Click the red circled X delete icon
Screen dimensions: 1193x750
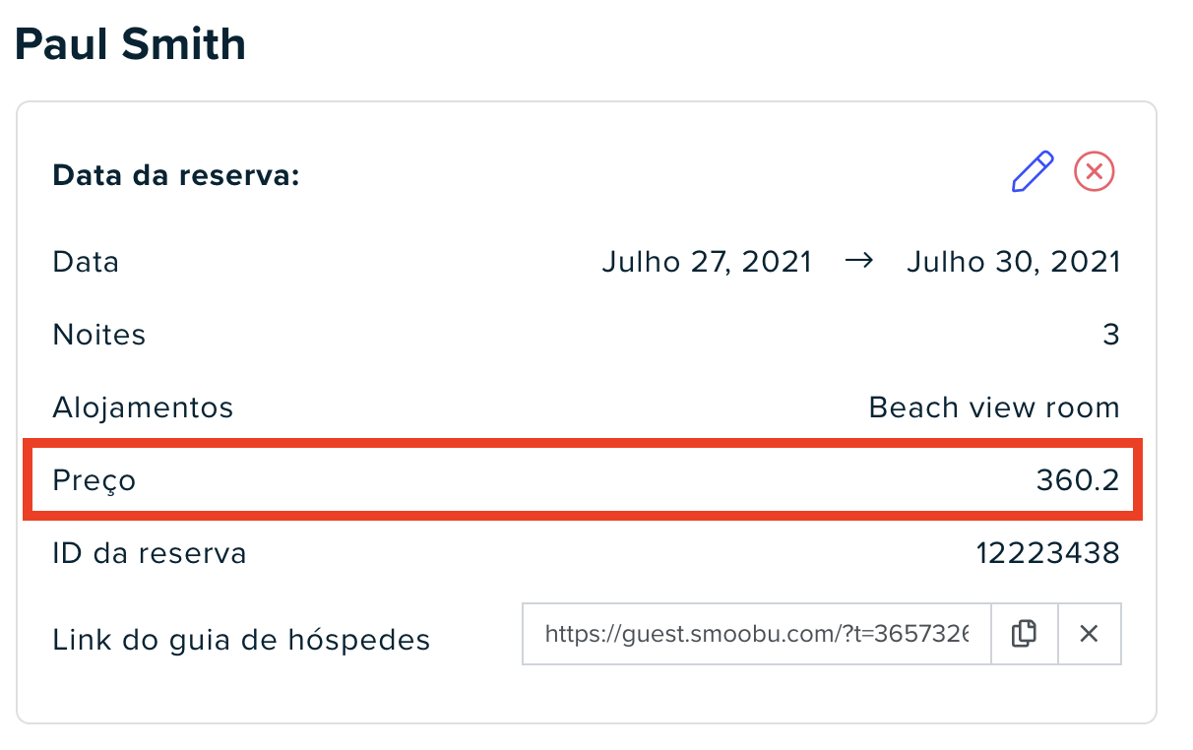click(x=1094, y=172)
